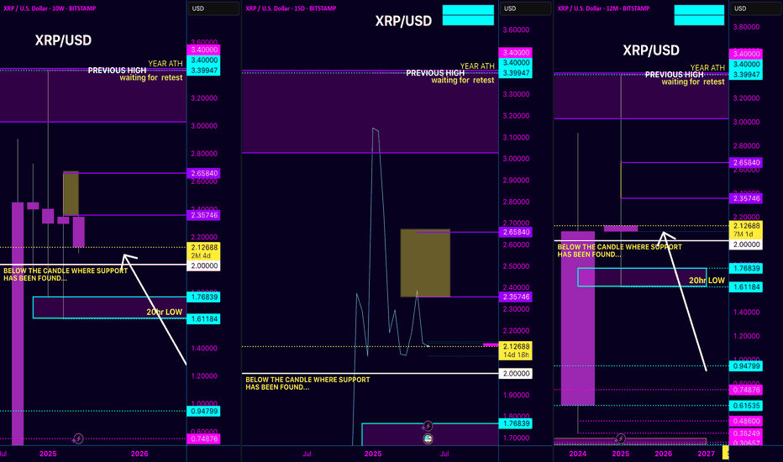This screenshot has height=462, width=783.
Task: Click the yellow marker beside 2027 on the time axis
Action: tap(726, 454)
